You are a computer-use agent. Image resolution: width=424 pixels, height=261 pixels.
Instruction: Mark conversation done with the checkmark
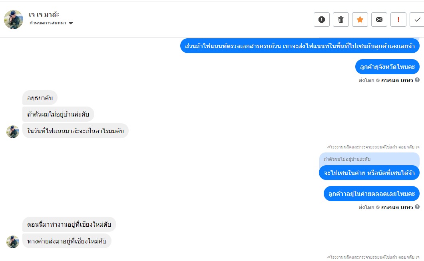pyautogui.click(x=417, y=20)
